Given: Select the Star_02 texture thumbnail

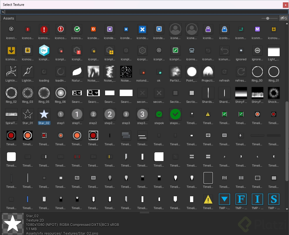Looking at the screenshot, I should pyautogui.click(x=44, y=114).
